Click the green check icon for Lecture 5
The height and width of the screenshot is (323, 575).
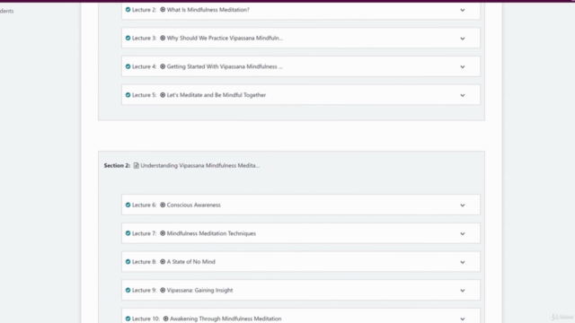[128, 95]
